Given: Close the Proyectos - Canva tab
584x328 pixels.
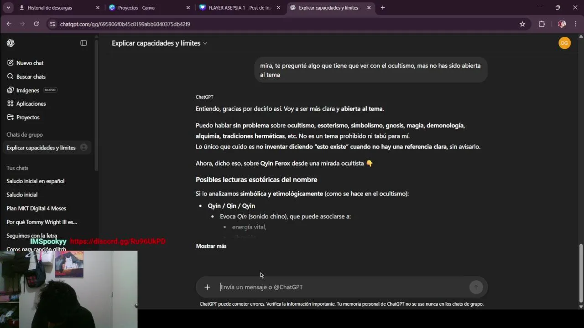Looking at the screenshot, I should 188,8.
